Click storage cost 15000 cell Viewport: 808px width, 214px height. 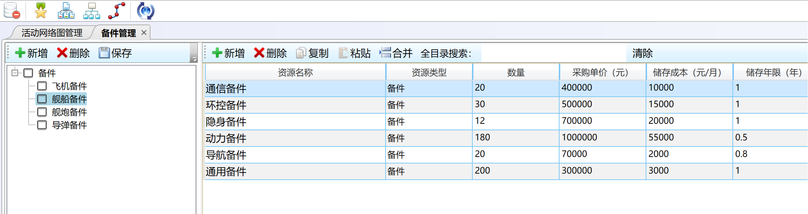tap(689, 105)
